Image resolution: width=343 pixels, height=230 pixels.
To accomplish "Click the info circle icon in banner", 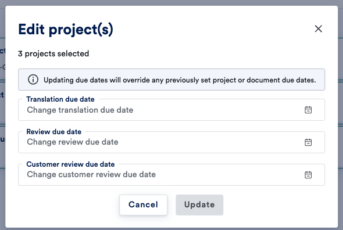I will (33, 80).
